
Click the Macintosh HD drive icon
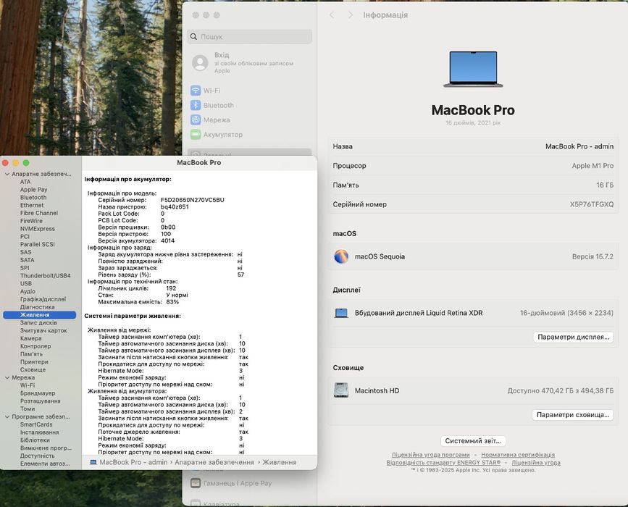pyautogui.click(x=341, y=390)
